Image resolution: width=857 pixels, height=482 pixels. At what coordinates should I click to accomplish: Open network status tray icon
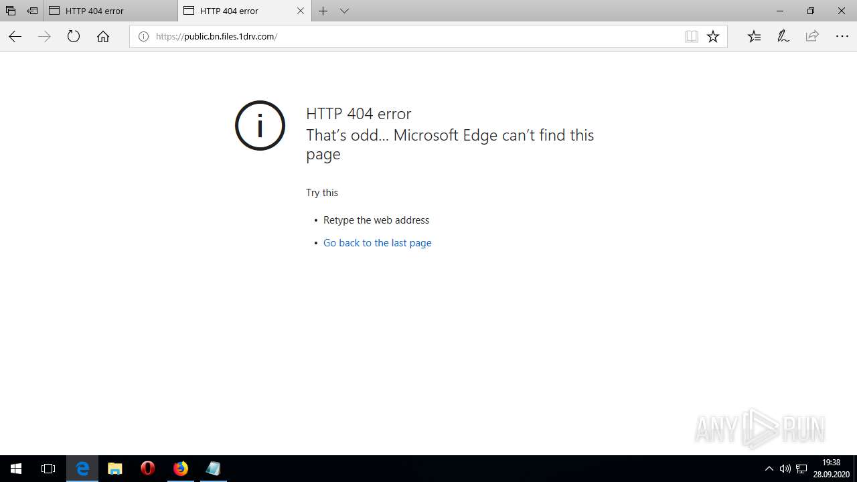(801, 469)
